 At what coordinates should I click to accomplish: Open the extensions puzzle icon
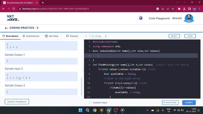(x=179, y=9)
